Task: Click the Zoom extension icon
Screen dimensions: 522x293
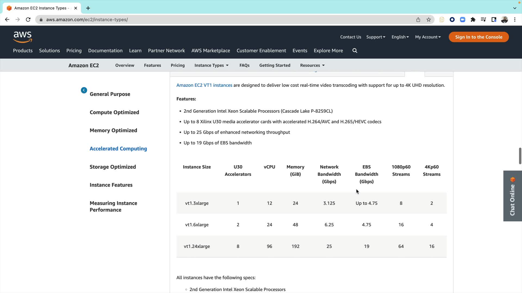Action: (462, 20)
